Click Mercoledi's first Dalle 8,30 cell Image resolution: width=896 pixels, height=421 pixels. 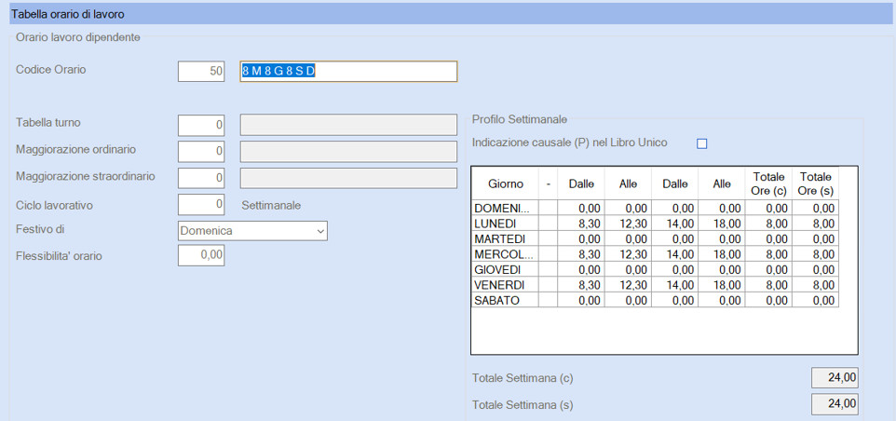point(581,254)
